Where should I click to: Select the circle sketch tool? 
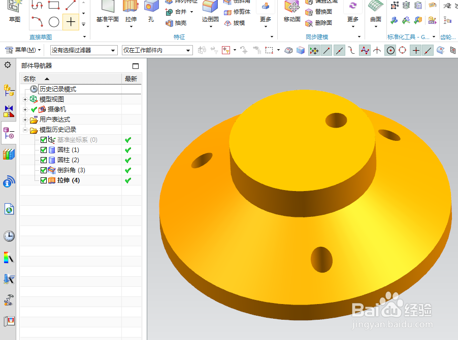click(54, 22)
